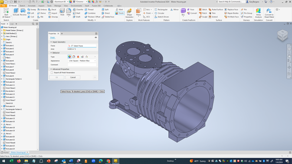The width and height of the screenshot is (292, 164).
Task: Expand the Origin folder node
Action: tap(2, 39)
